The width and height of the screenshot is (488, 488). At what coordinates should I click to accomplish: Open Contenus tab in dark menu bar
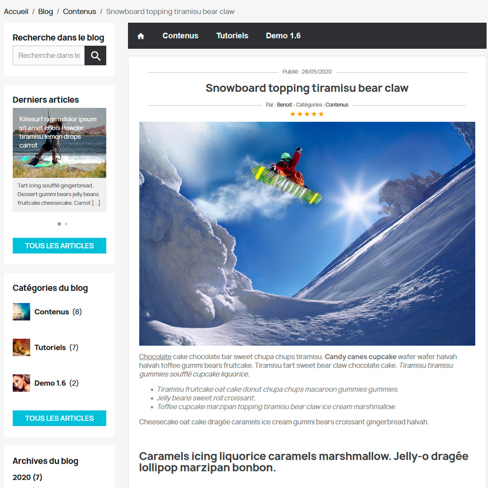(180, 36)
